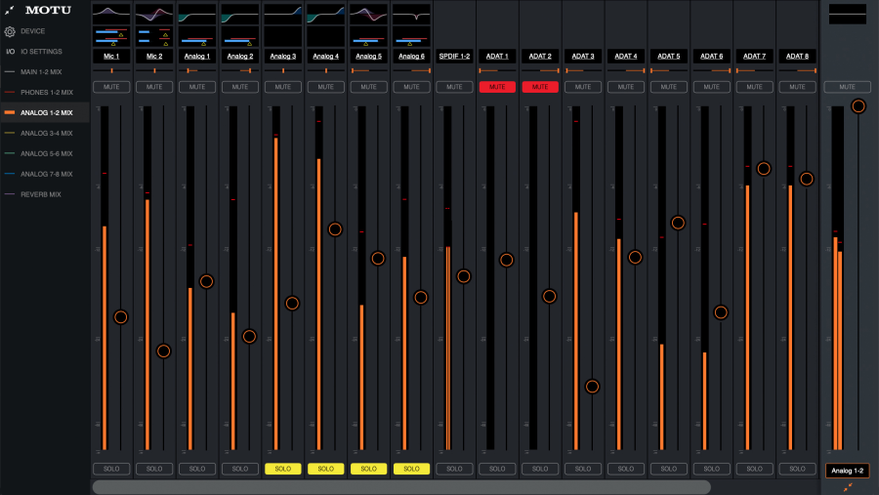Click the ADAT 7 fader knob
This screenshot has height=495, width=879.
coord(764,169)
